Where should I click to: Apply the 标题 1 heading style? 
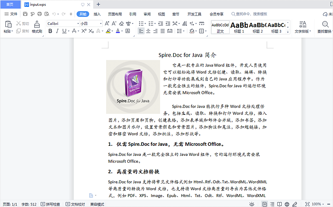tap(239, 27)
